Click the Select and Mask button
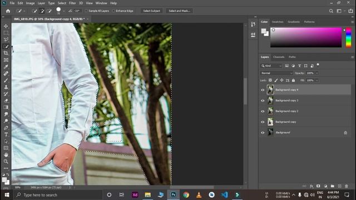Screen dimensions: 356x200 click(179, 11)
